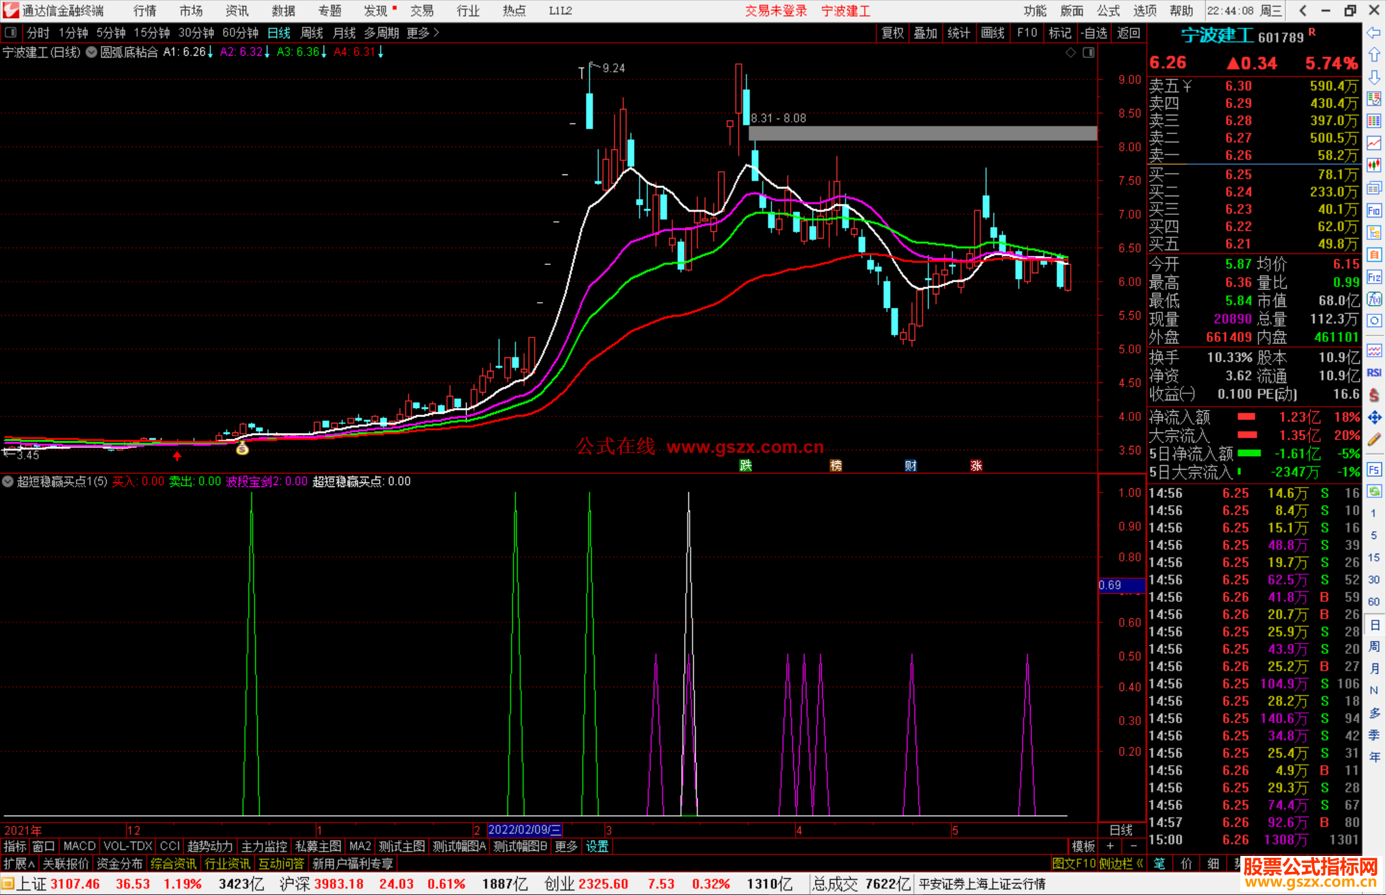
Task: Toggle sub-indicator circle next to 超短稳赢买点1
Action: pyautogui.click(x=8, y=481)
